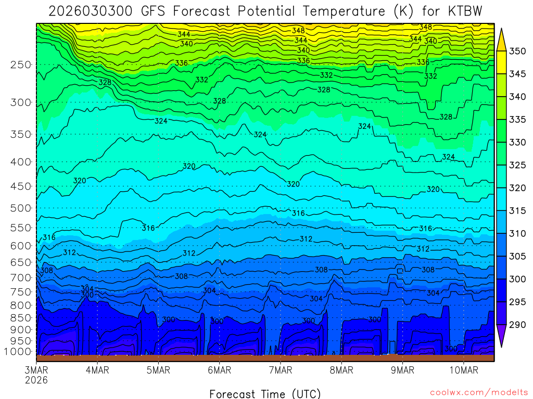533x399 pixels.
Task: Select the 3MAR 2026 time axis label
Action: pos(36,375)
